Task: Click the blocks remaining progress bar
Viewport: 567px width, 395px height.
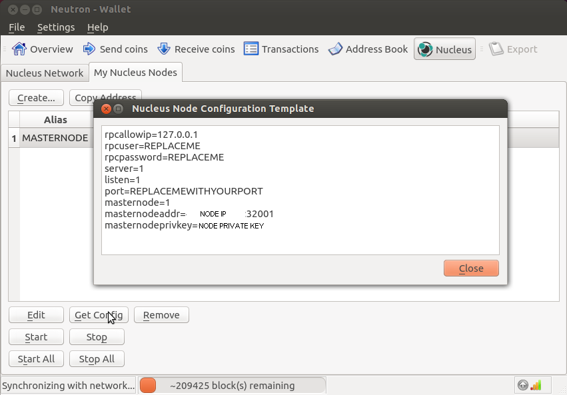Action: point(232,385)
